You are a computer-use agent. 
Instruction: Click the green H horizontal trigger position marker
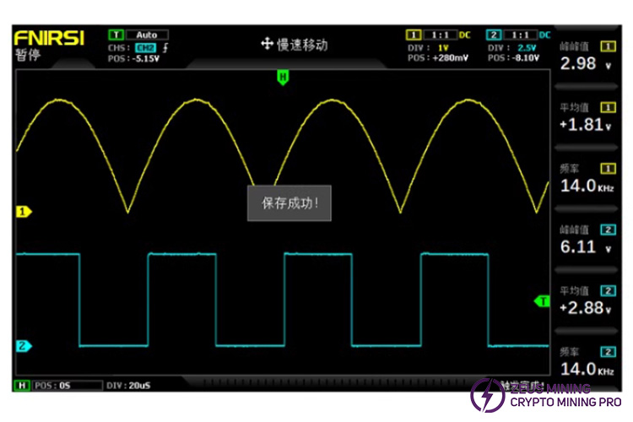pyautogui.click(x=283, y=77)
